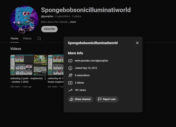Click the YouTube link icon beside the channel URL
Viewport: 176px width, 127px height.
pos(70,61)
